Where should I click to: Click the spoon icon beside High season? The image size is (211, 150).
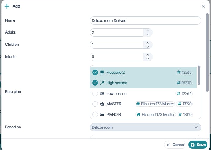click(102, 83)
